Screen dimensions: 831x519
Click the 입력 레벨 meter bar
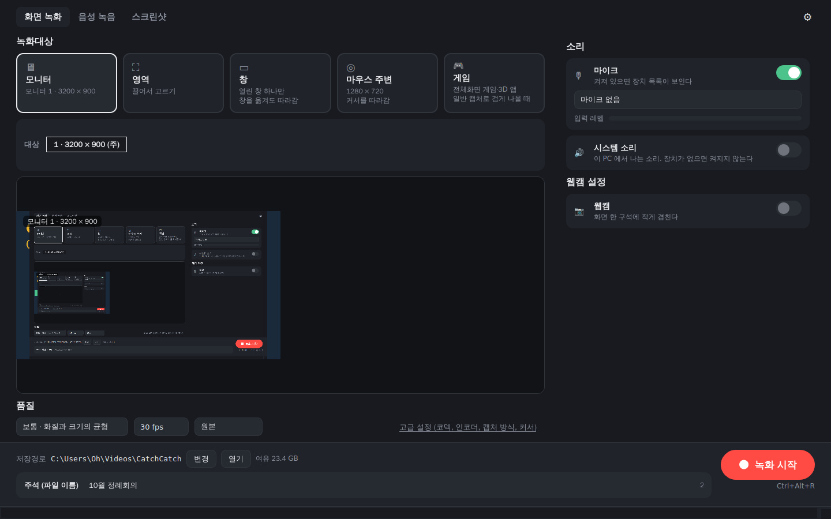pyautogui.click(x=705, y=118)
